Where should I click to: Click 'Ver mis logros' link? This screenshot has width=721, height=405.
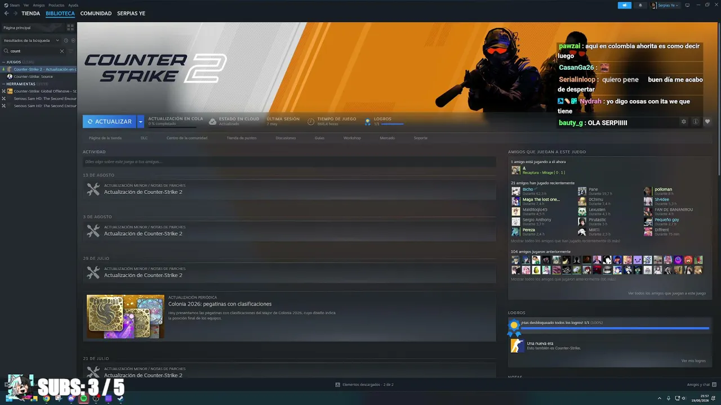[x=693, y=361]
